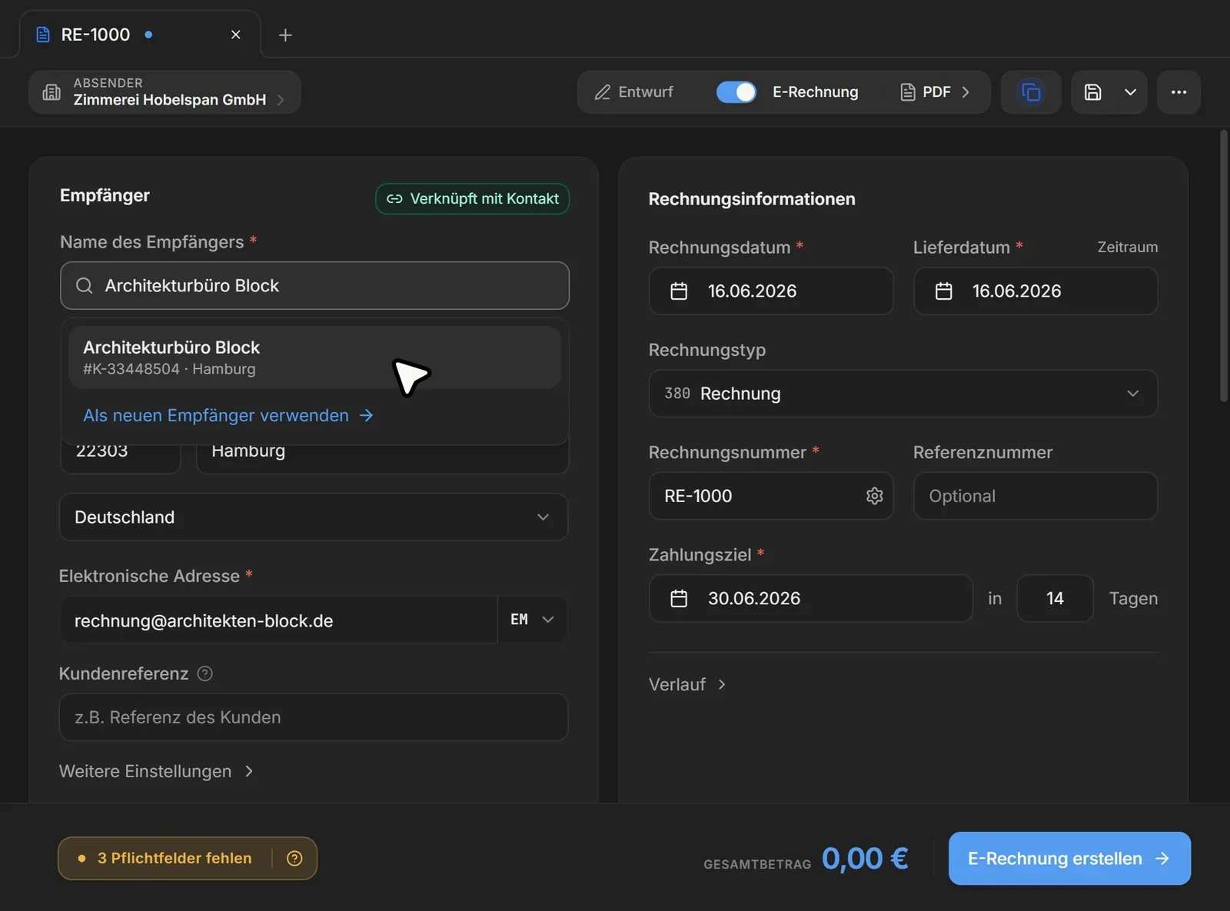
Task: Open the Deutschland country dropdown
Action: coord(314,517)
